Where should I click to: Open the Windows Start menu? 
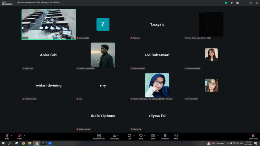tap(3, 143)
